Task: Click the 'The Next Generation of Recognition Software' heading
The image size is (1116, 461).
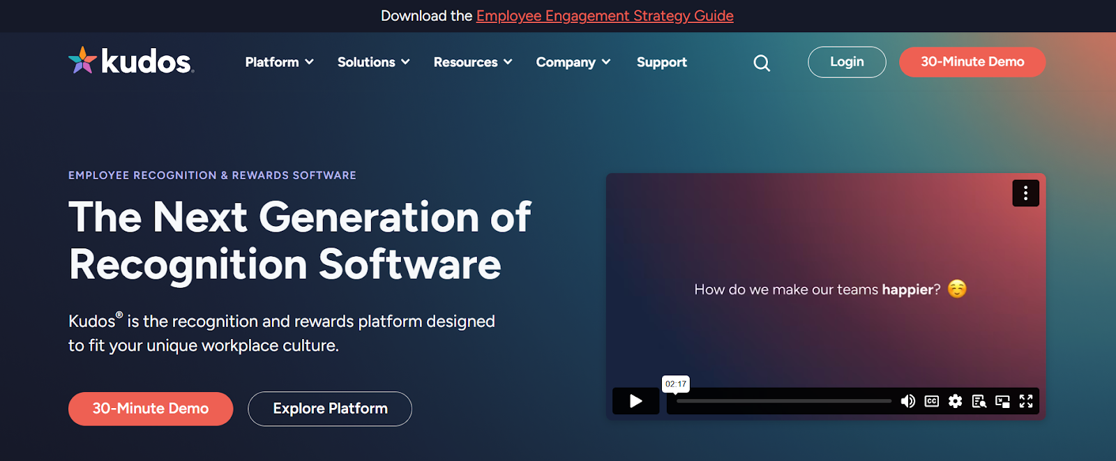Action: (300, 241)
